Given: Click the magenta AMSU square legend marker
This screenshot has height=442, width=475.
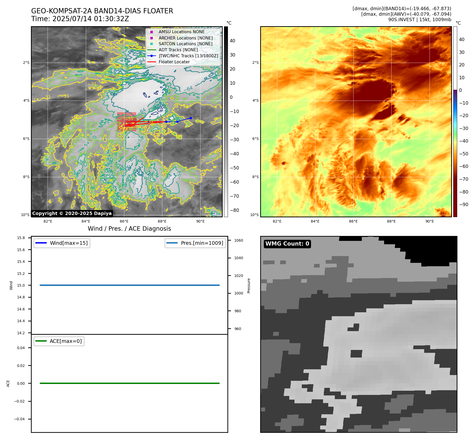Looking at the screenshot, I should pyautogui.click(x=151, y=32).
